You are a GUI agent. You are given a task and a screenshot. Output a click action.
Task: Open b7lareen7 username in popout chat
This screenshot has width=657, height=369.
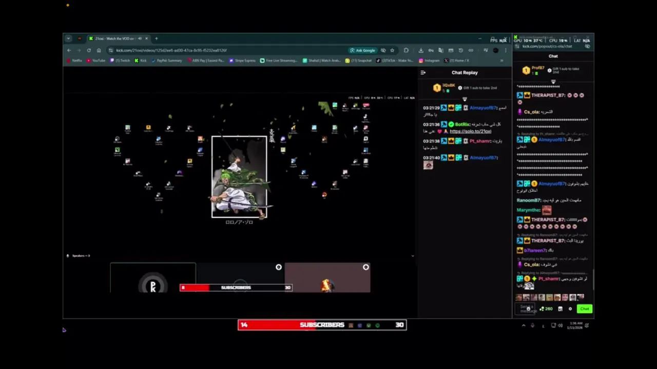(x=534, y=251)
